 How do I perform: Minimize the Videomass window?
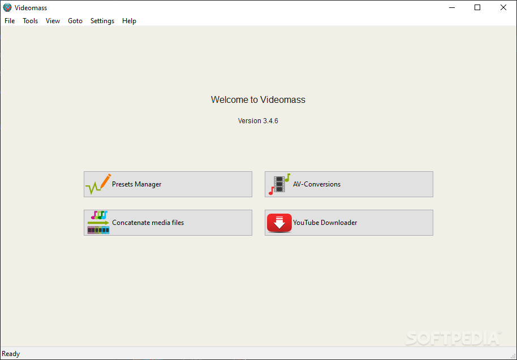click(x=452, y=7)
